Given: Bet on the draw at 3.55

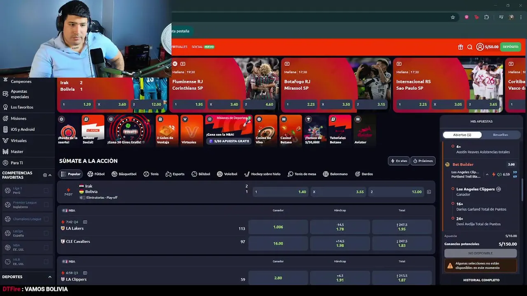Looking at the screenshot, I should (338, 192).
